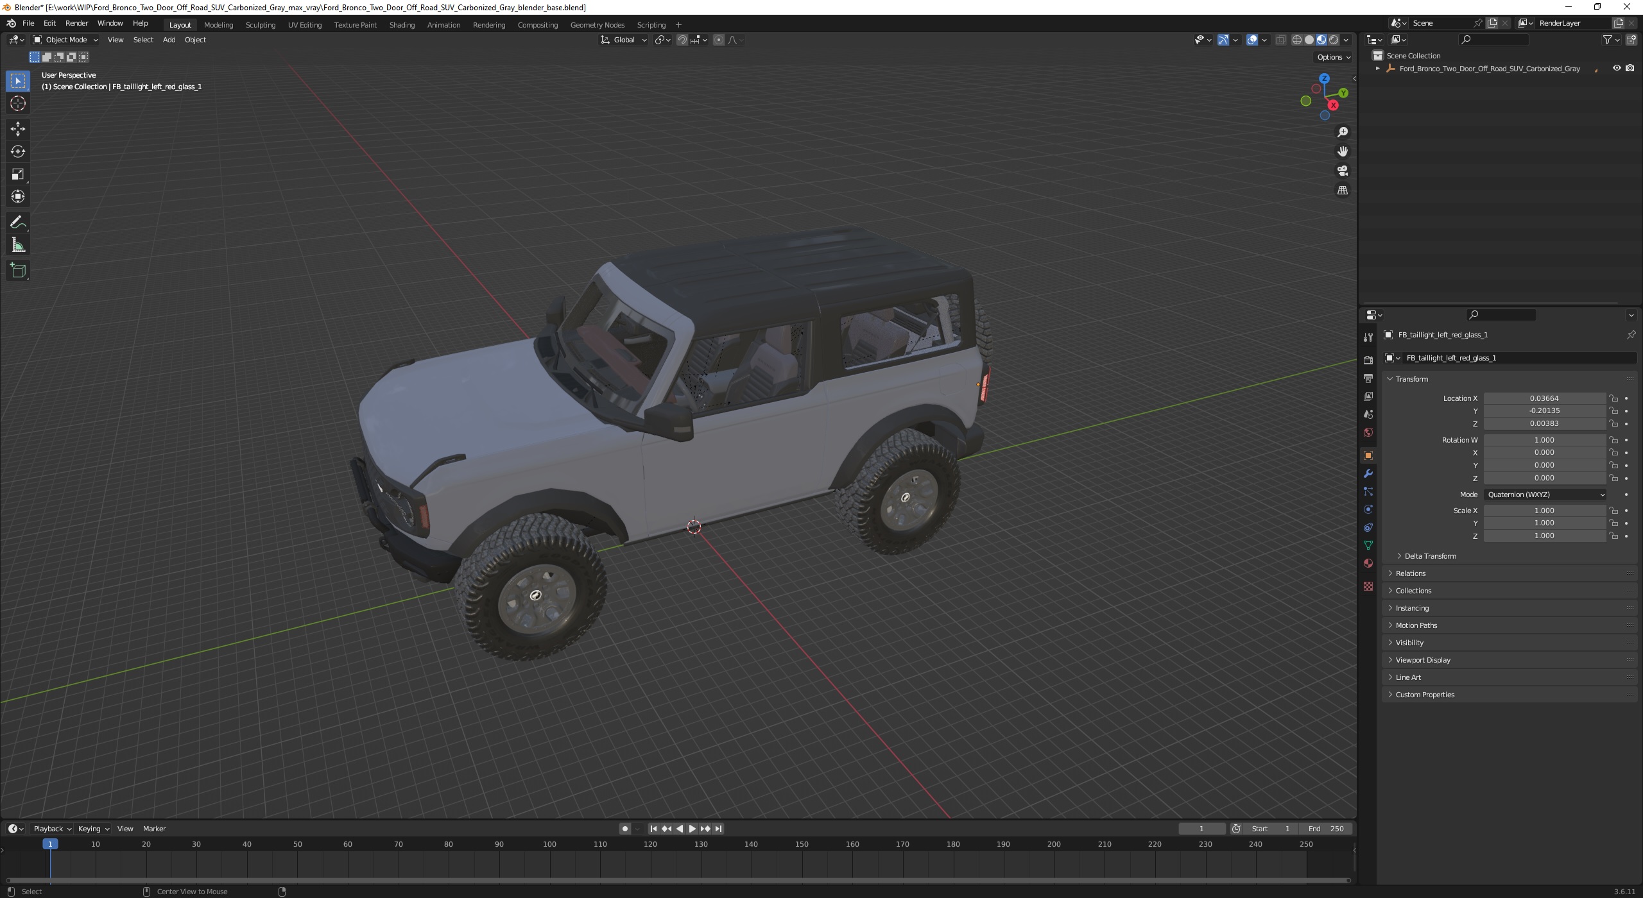This screenshot has width=1643, height=898.
Task: Switch to Rendered viewport shading
Action: pos(1334,40)
